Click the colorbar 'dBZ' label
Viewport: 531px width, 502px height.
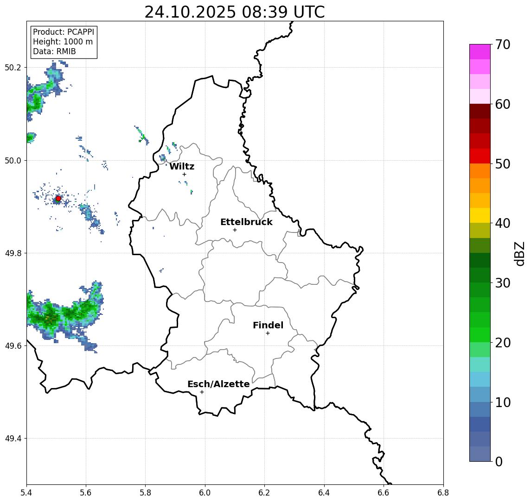coord(519,254)
